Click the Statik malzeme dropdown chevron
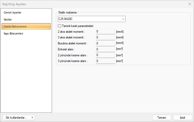 click(x=123, y=19)
